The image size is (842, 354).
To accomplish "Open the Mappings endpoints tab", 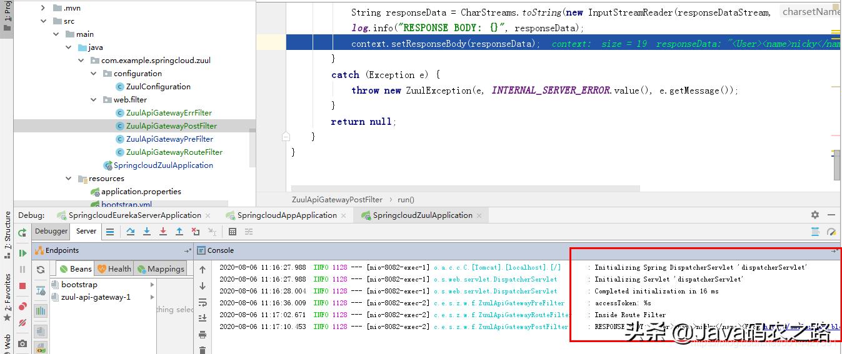I will 161,269.
